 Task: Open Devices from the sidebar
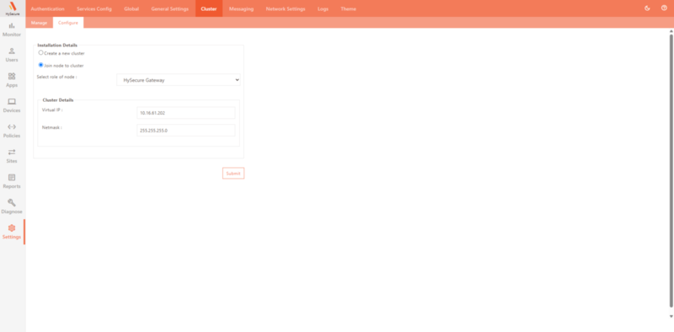pos(12,106)
